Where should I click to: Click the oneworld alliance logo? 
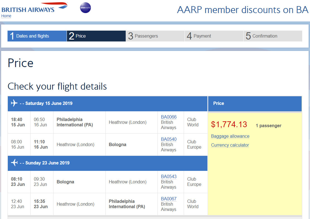[x=85, y=8]
